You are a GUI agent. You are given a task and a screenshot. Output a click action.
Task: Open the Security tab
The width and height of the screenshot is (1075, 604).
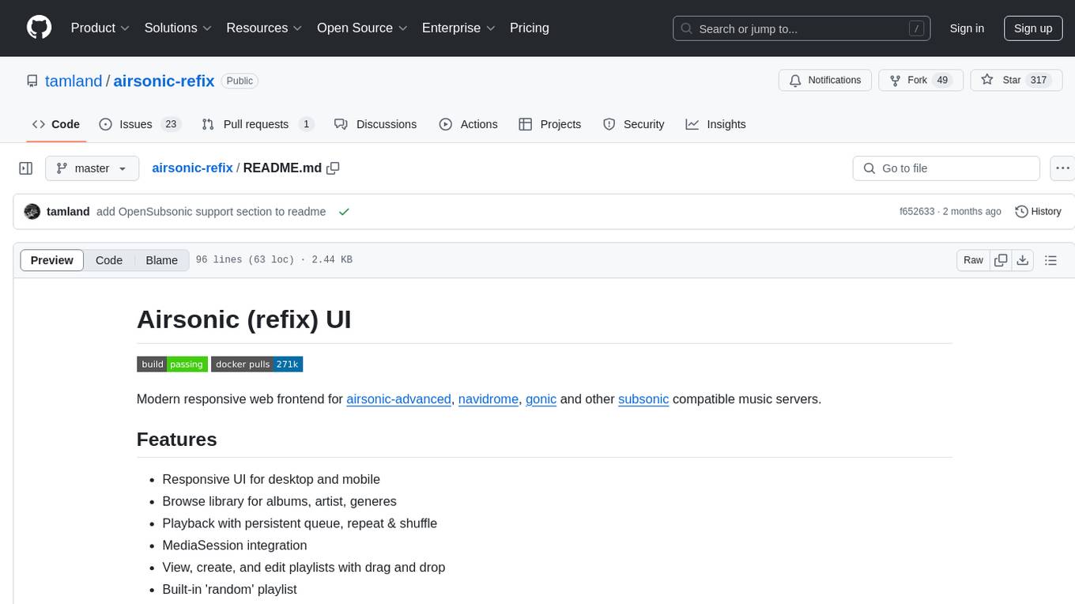(x=634, y=124)
